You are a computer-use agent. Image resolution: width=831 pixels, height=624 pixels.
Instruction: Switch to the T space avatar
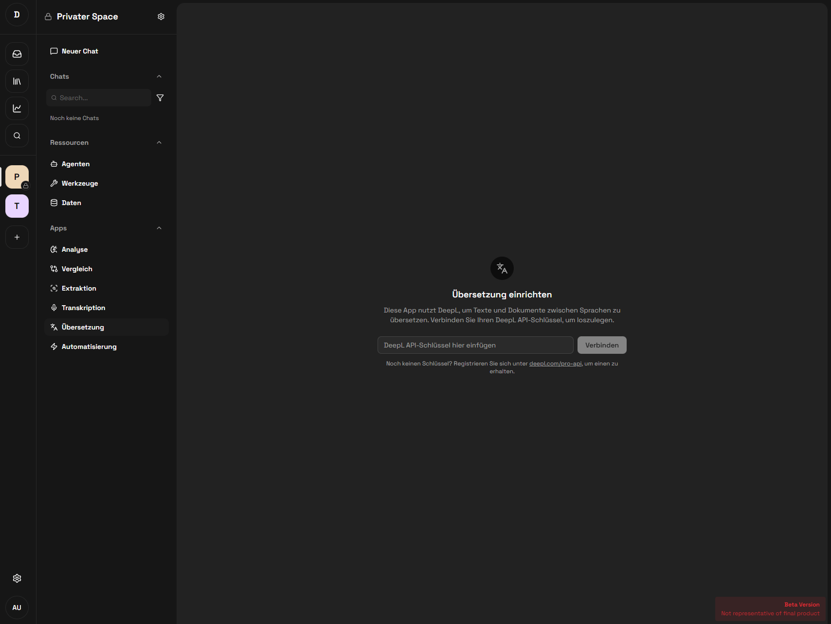(17, 206)
